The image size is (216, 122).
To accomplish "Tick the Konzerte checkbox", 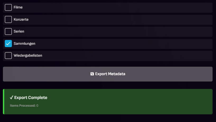I will (x=8, y=20).
